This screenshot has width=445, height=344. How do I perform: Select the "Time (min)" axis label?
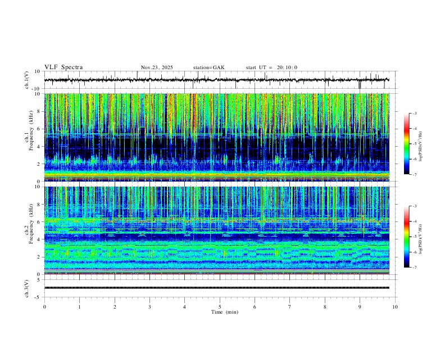click(225, 312)
